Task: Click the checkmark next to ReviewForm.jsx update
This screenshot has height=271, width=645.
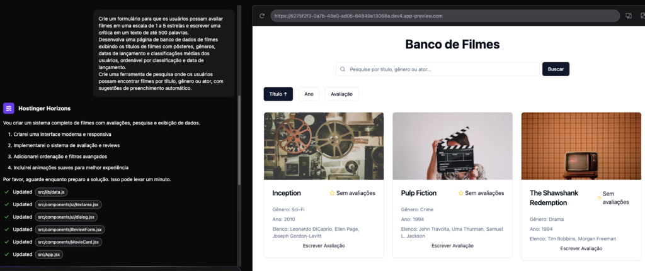Action: pyautogui.click(x=6, y=230)
